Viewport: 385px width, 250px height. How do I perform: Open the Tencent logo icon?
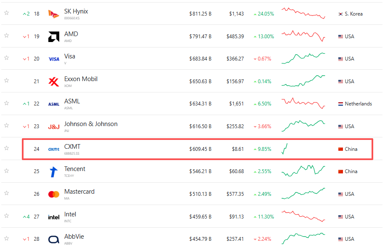pyautogui.click(x=53, y=172)
